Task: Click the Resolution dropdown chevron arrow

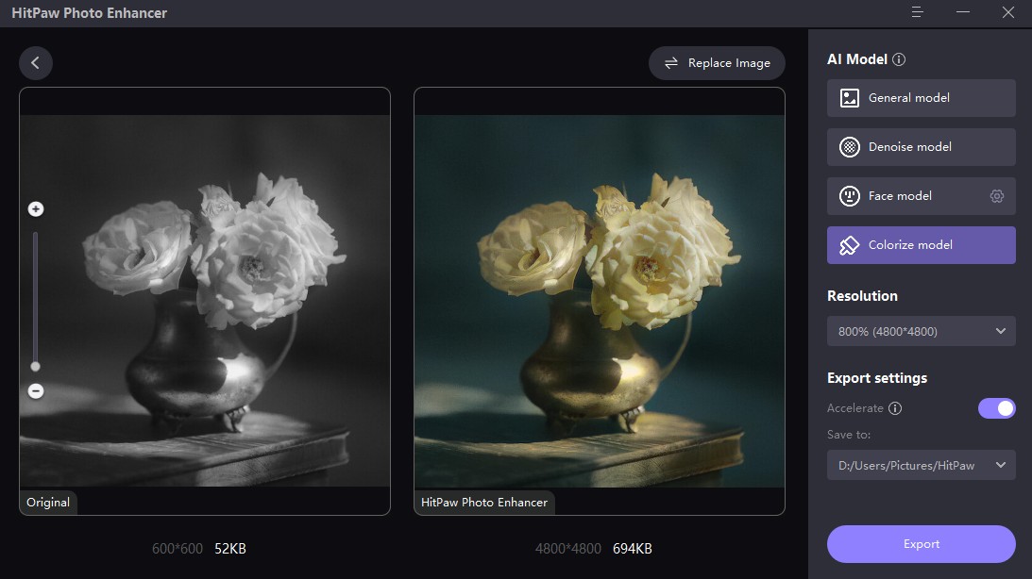Action: click(x=1001, y=331)
